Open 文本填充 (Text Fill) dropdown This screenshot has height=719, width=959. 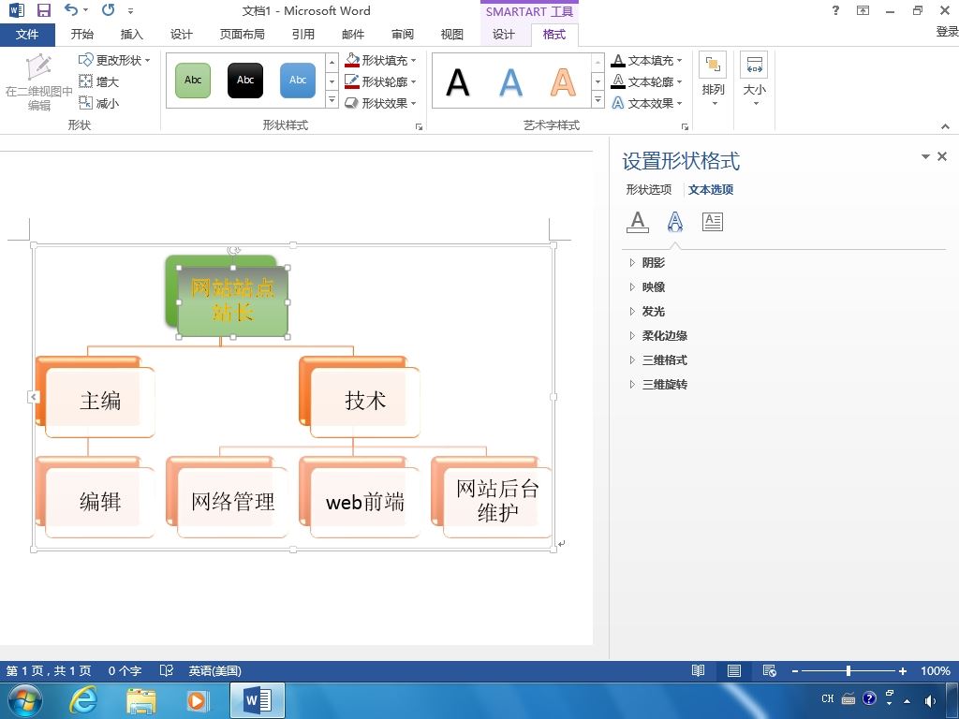click(x=646, y=60)
